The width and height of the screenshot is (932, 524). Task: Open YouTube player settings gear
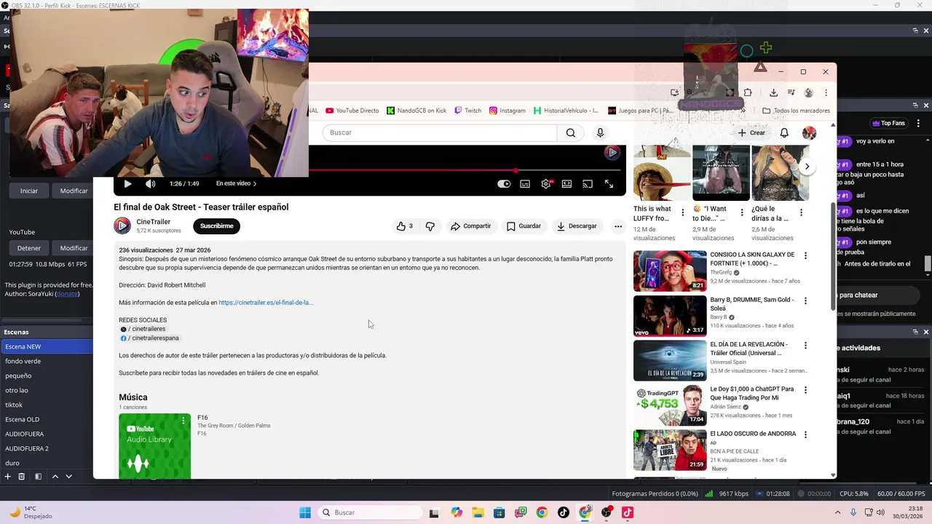coord(546,184)
